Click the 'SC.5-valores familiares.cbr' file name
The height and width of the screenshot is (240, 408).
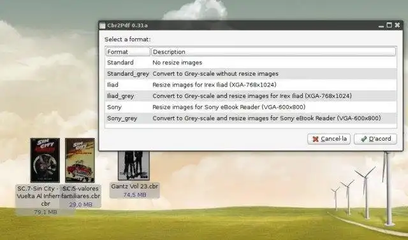tap(80, 192)
